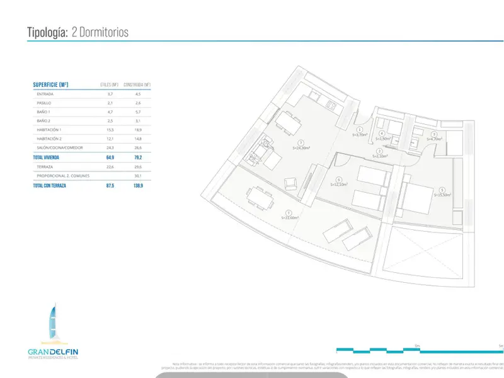
Task: Click the stove hob symbol in the kitchen
Action: (x=331, y=105)
